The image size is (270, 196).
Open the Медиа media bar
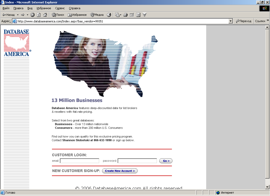(x=97, y=15)
